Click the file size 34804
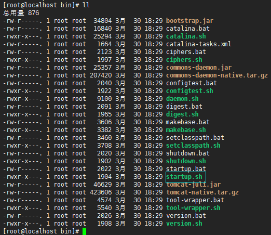The image size is (271, 235). coord(103,21)
